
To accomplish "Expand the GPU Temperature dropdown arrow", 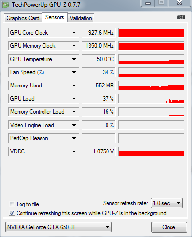I will pyautogui.click(x=74, y=59).
